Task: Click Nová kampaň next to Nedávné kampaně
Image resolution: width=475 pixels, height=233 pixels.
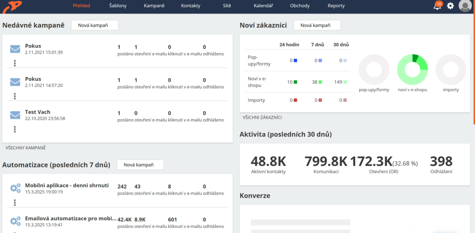Action: pyautogui.click(x=94, y=25)
